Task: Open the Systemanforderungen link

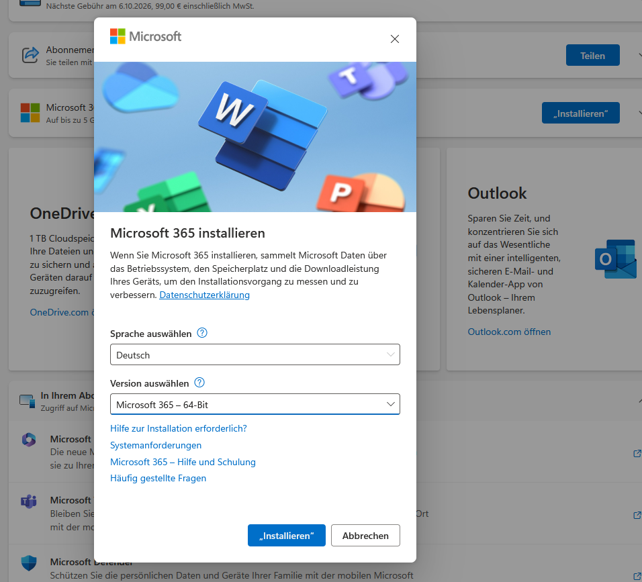Action: coord(156,445)
